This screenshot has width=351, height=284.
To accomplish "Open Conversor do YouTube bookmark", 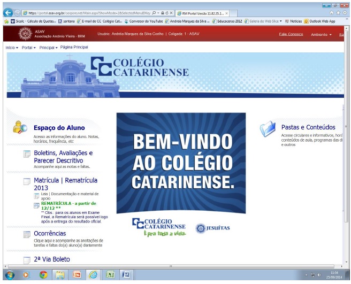I will 144,21.
